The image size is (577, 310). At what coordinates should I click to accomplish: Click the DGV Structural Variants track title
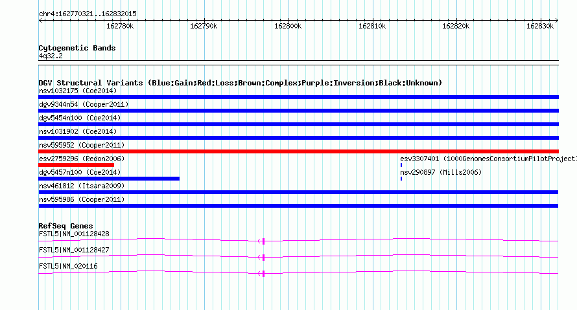240,83
